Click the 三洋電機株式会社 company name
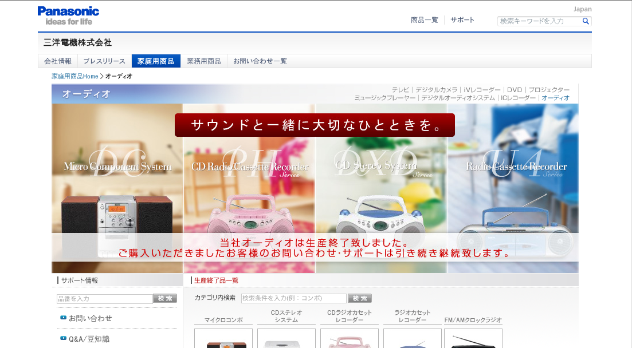This screenshot has width=632, height=348. click(78, 42)
